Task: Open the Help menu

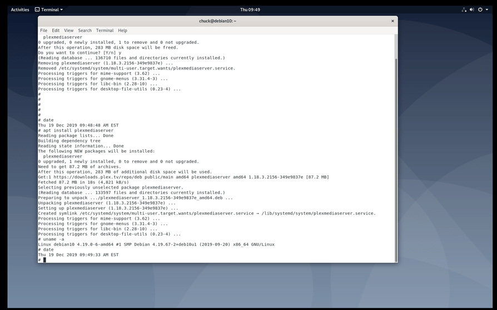Action: pos(123,31)
